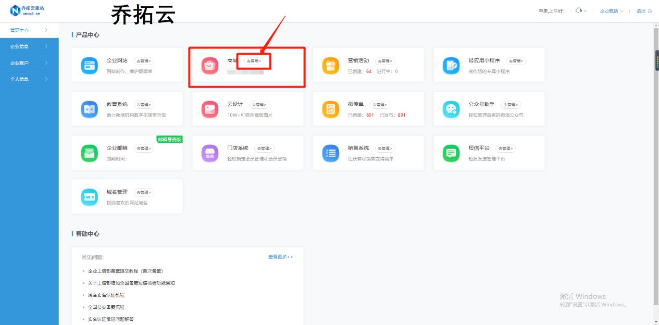659x325 pixels.
Task: Open the headset support dropdown
Action: [x=579, y=10]
